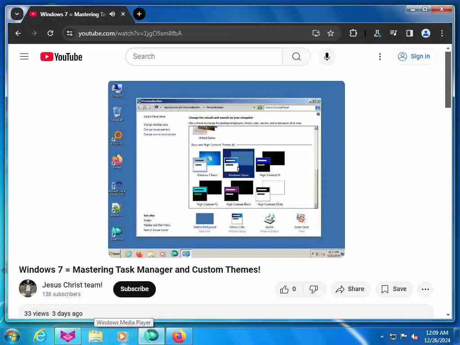Viewport: 460px width, 345px height.
Task: Dislike the video with thumbs down
Action: (x=314, y=289)
